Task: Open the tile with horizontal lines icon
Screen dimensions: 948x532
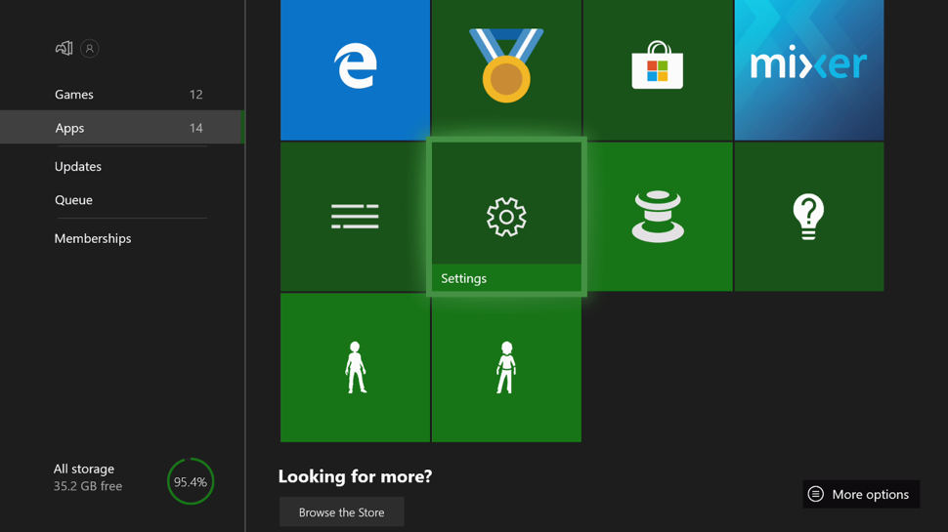Action: [x=355, y=216]
